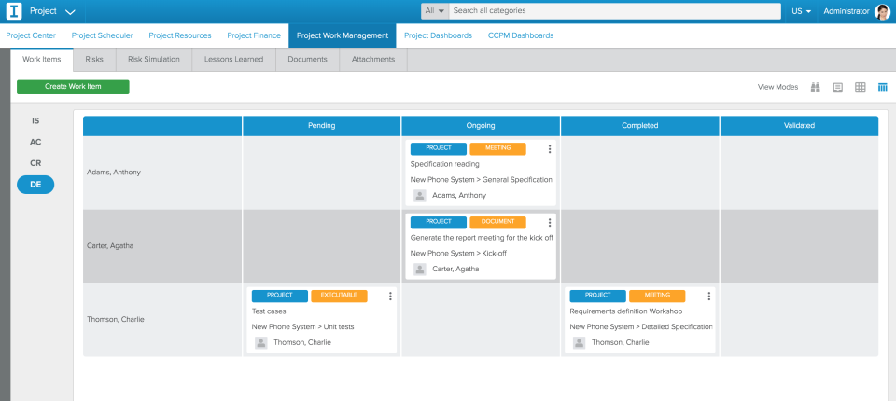896x401 pixels.
Task: Click New Phone System > Detailed Specification path
Action: point(641,327)
